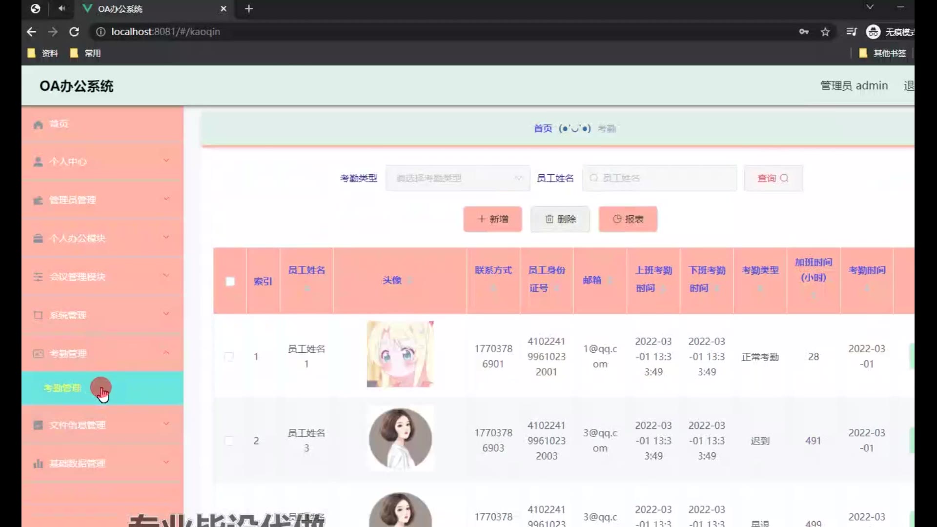Click the address bar URL localhost:8081
The width and height of the screenshot is (937, 527).
pos(165,32)
